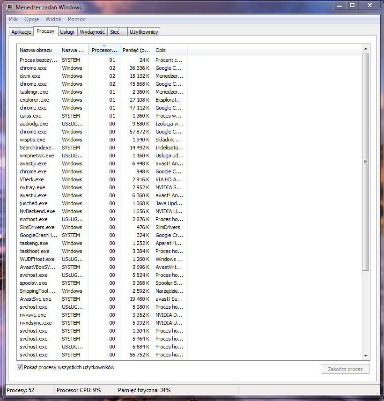384x401 pixels.
Task: Click the scrollbar down arrow in process list
Action: [366, 356]
